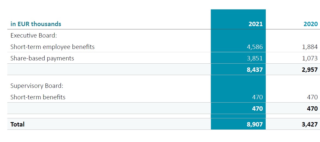Screen dimensions: 320x142
Task: Select the 2020 column header
Action: coord(310,24)
